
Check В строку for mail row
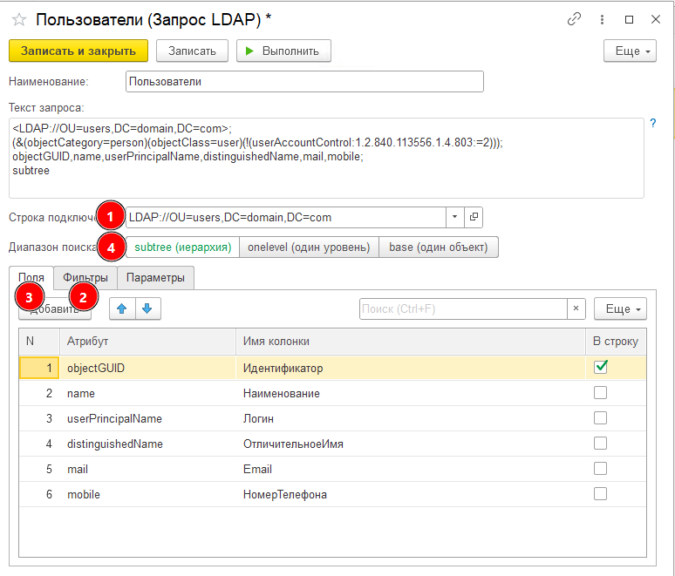600,469
